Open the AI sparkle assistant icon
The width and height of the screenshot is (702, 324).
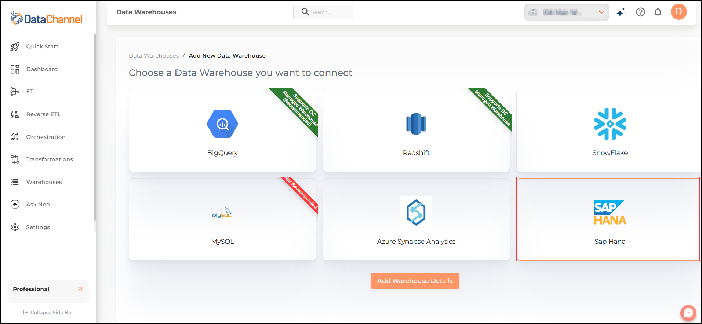point(621,12)
